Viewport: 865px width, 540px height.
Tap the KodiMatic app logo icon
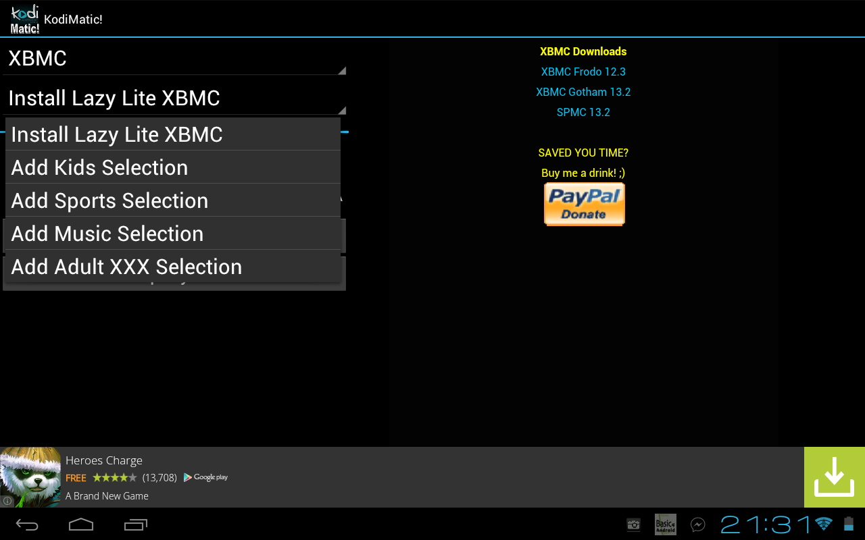(x=25, y=19)
